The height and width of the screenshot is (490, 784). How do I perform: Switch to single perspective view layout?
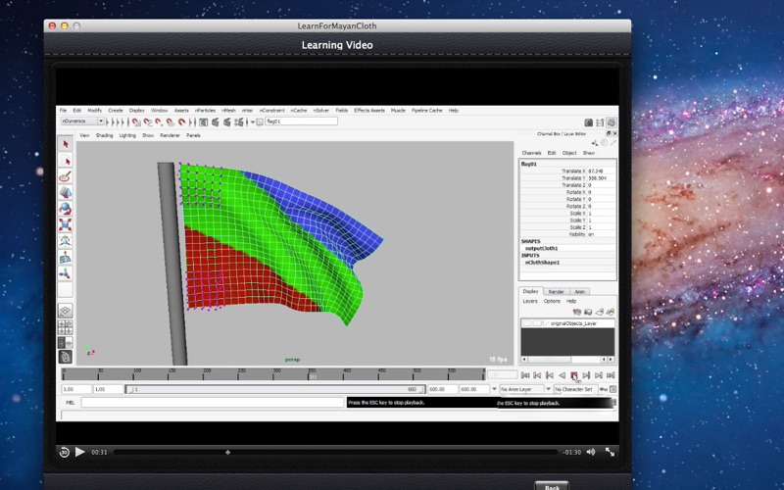[65, 311]
